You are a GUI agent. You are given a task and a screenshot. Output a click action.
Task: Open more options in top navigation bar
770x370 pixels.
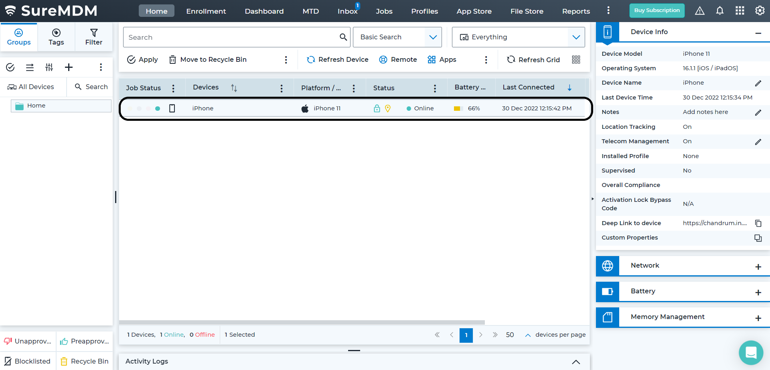tap(608, 11)
